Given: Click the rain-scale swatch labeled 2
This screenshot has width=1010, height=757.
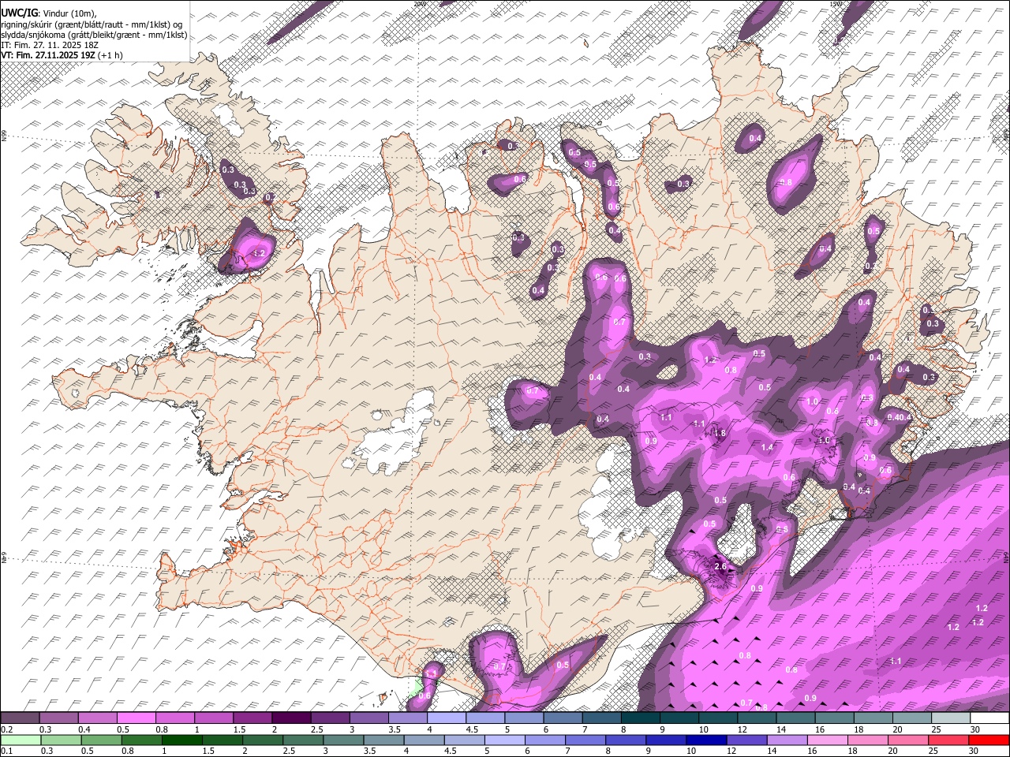Looking at the screenshot, I should pos(264,740).
